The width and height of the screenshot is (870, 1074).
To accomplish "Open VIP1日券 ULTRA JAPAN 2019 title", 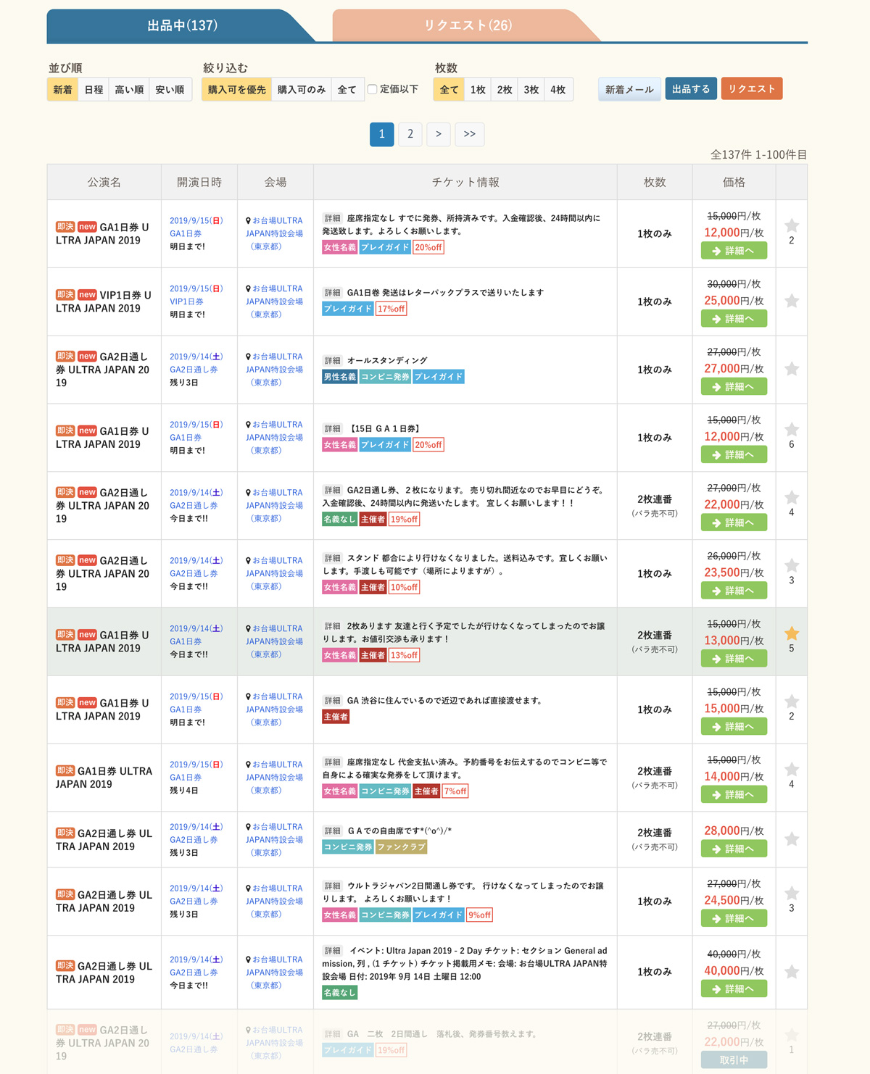I will click(104, 301).
